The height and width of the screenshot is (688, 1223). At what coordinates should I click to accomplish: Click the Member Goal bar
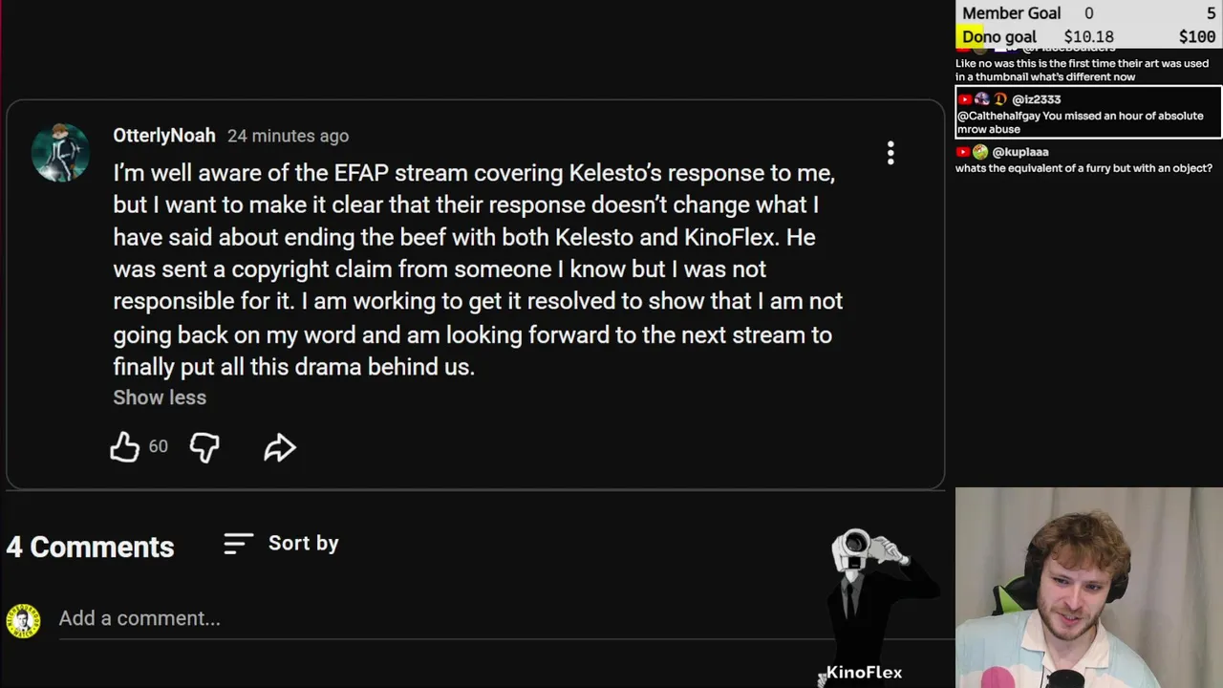1088,13
